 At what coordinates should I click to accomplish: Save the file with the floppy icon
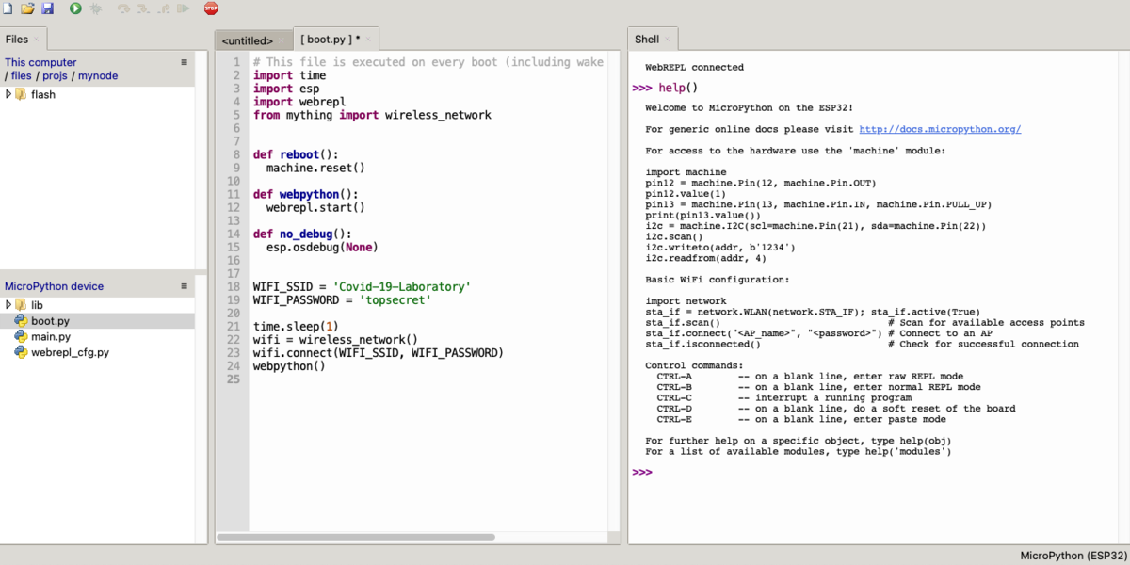pos(47,8)
